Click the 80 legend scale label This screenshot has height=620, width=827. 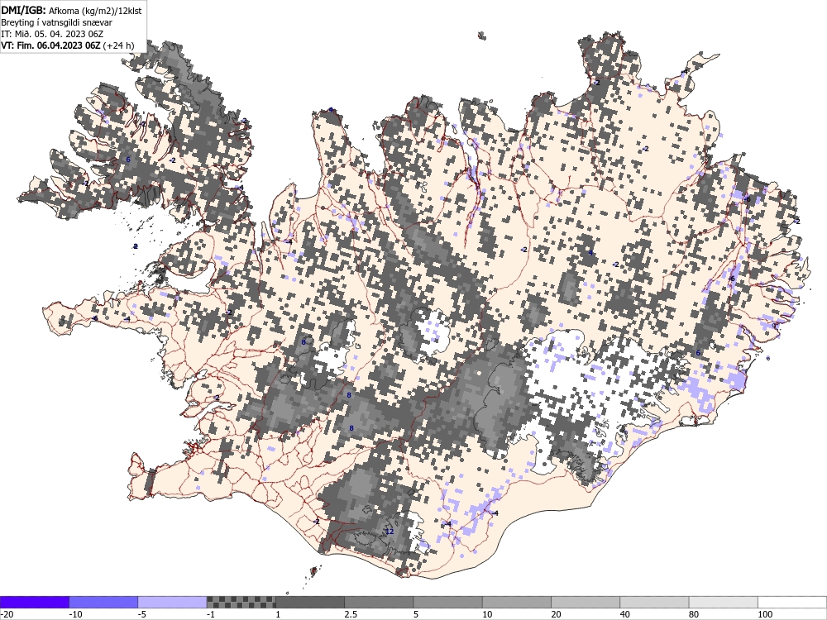pos(694,614)
